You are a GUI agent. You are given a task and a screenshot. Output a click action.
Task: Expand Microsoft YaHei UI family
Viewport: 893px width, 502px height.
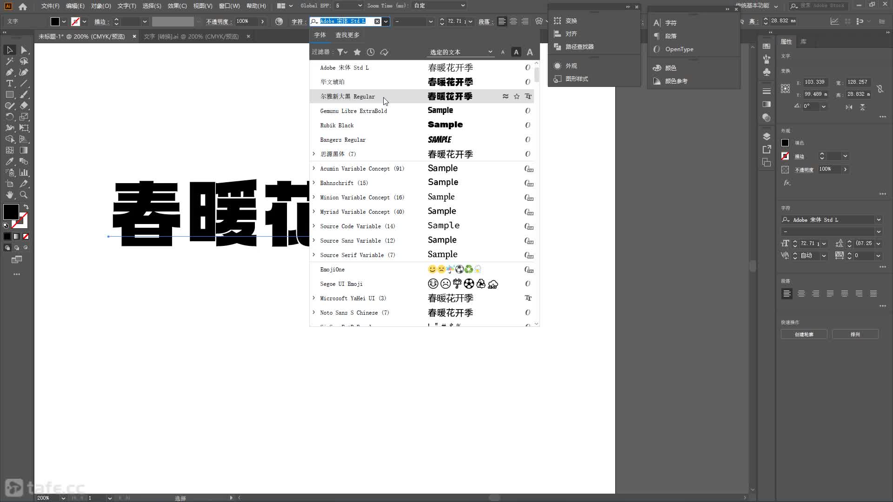314,298
